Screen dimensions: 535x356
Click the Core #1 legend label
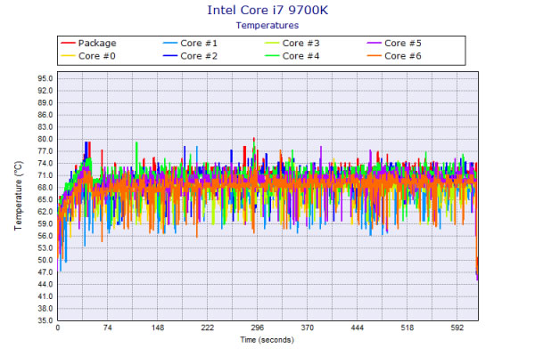[x=199, y=44]
